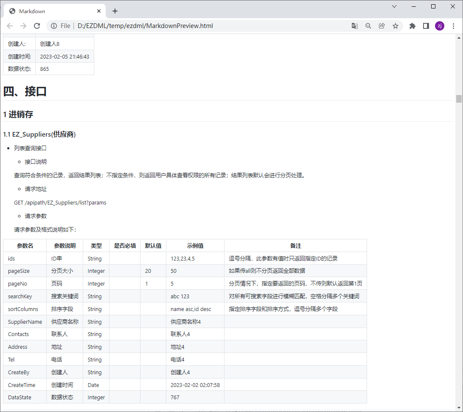This screenshot has height=412, width=463.
Task: Click the Address parameter cell
Action: tap(25, 347)
